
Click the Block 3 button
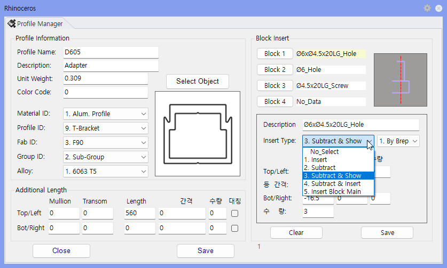click(275, 85)
